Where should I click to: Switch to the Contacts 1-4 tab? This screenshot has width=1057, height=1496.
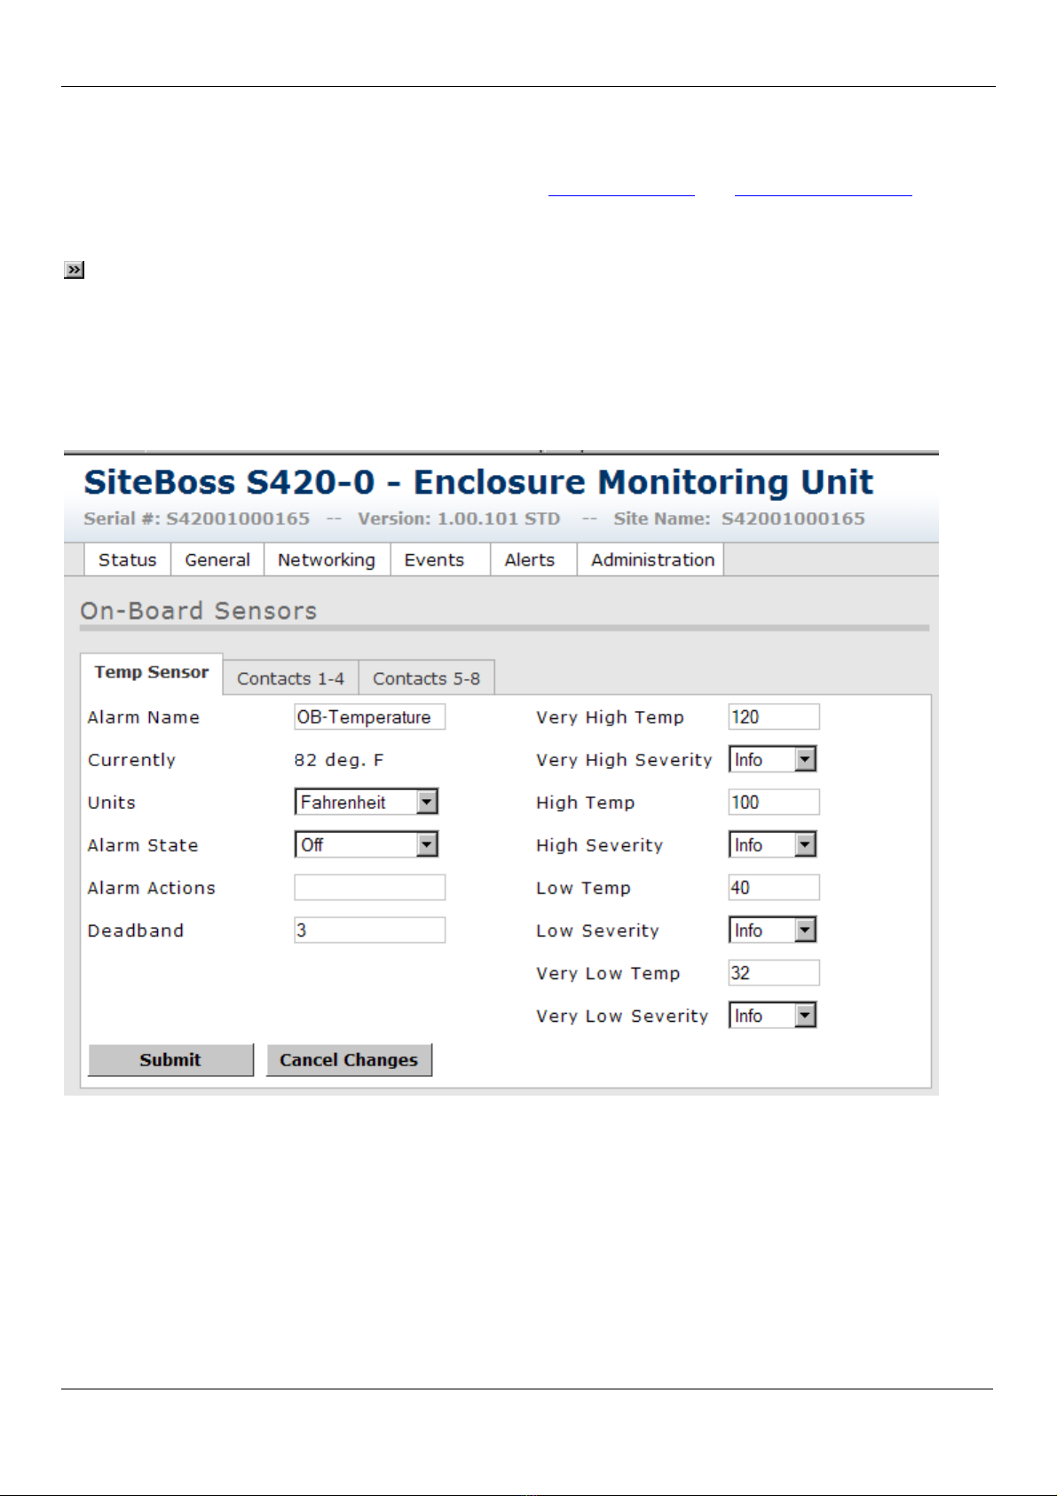tap(290, 678)
